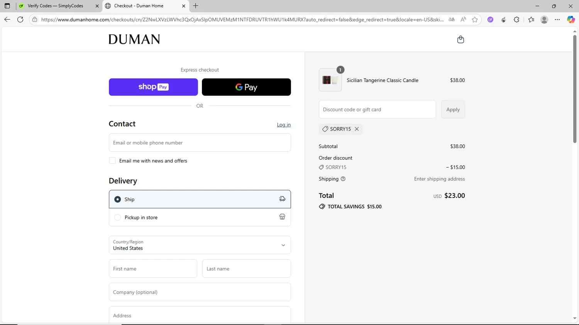Viewport: 579px width, 325px height.
Task: Open the shopping bag cart icon
Action: (x=460, y=40)
